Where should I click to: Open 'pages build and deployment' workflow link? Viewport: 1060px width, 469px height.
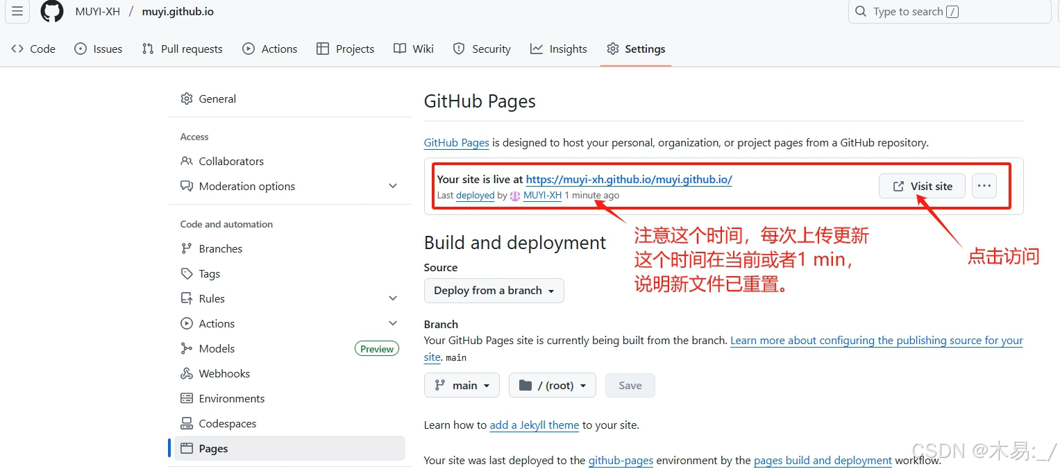pos(823,460)
